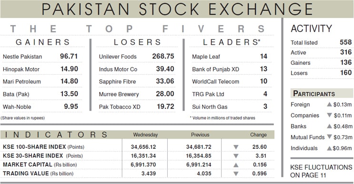Click the Mutual Funds down arrow

coord(329,137)
